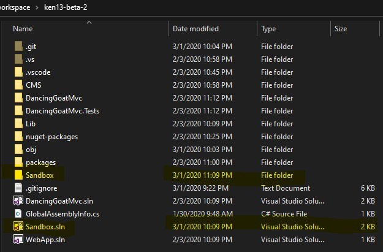Image resolution: width=383 pixels, height=252 pixels.
Task: Select the .git file name
Action: [x=31, y=47]
